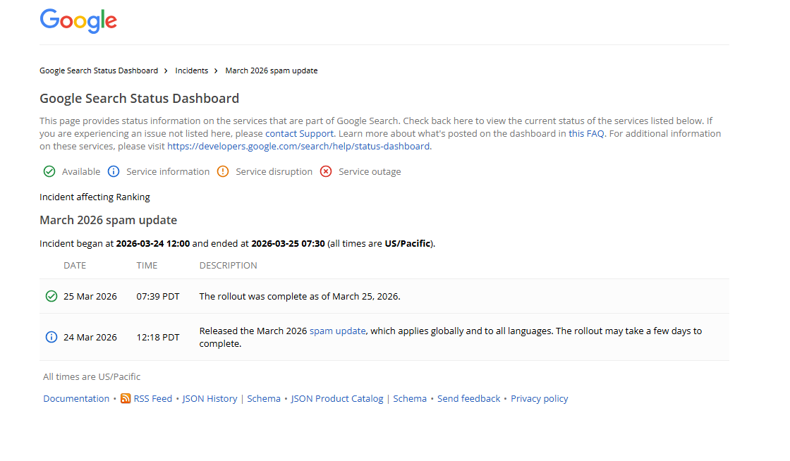Click the green check icon beside 25 Mar 2026
Viewport: 790px width, 461px height.
click(51, 296)
